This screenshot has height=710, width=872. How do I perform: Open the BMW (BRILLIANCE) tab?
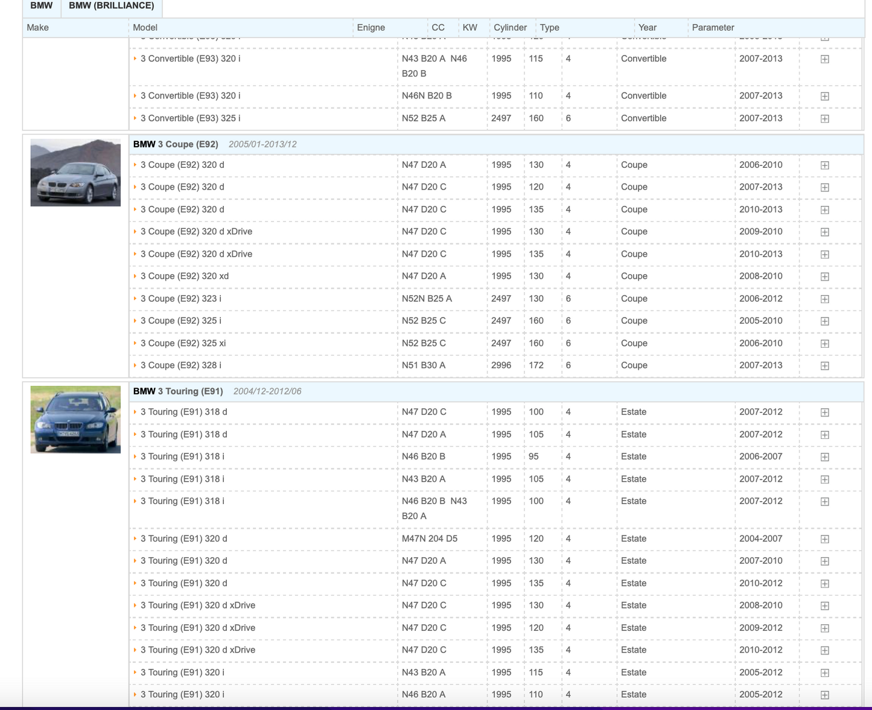point(111,6)
